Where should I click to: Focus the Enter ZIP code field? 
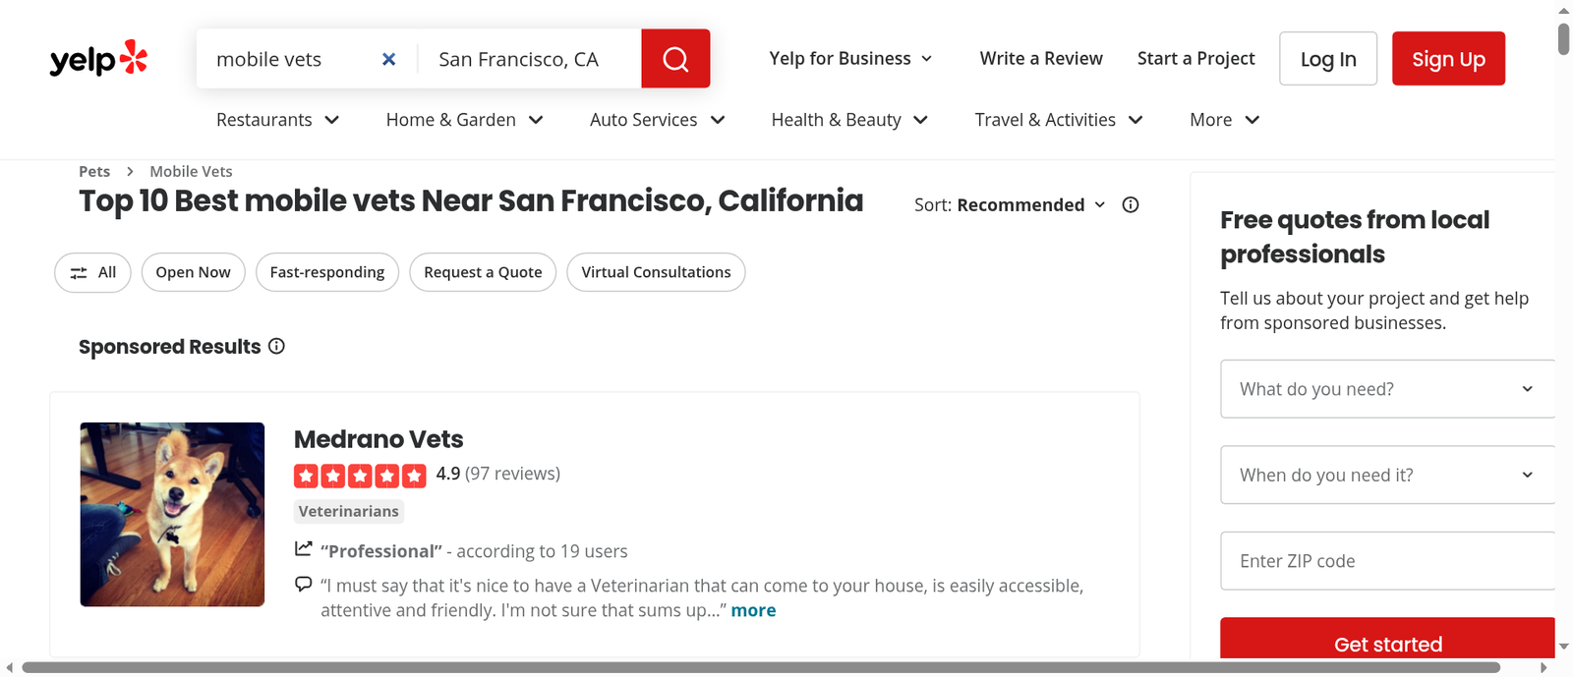[x=1387, y=561]
